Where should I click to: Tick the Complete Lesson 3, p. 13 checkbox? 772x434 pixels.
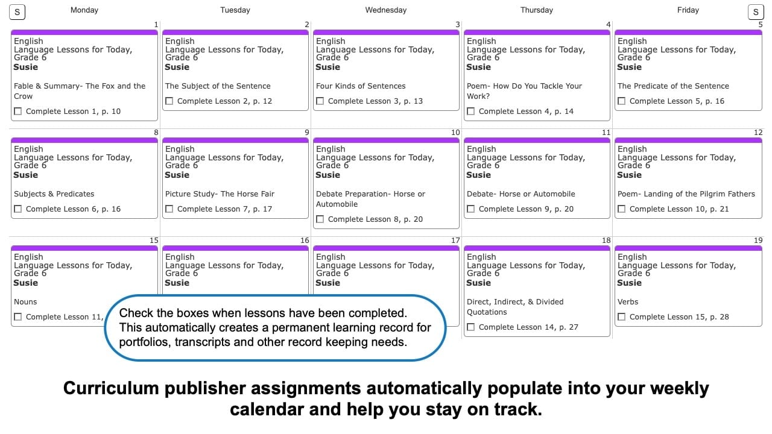tap(320, 101)
